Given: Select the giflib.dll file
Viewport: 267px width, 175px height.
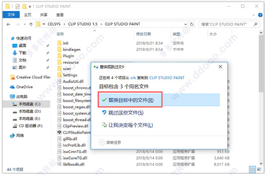Looking at the screenshot, I should point(67,139).
